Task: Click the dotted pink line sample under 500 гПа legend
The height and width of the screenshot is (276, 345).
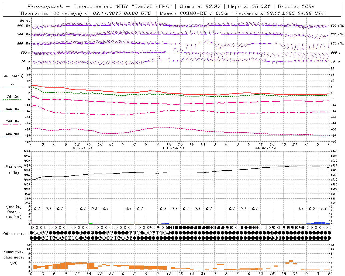Action: (12, 137)
